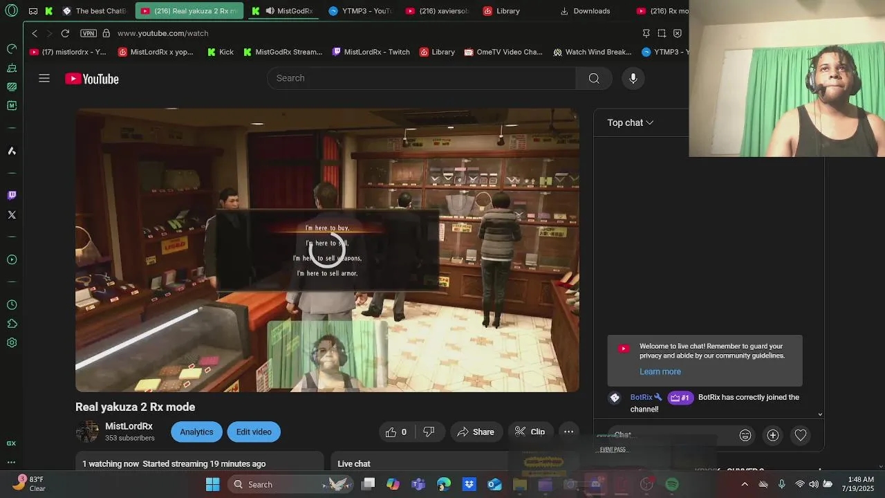Open Microsoft Teams from taskbar
The image size is (885, 498).
(418, 484)
